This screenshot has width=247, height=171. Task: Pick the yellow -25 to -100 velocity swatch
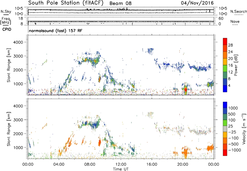(x=225, y=135)
